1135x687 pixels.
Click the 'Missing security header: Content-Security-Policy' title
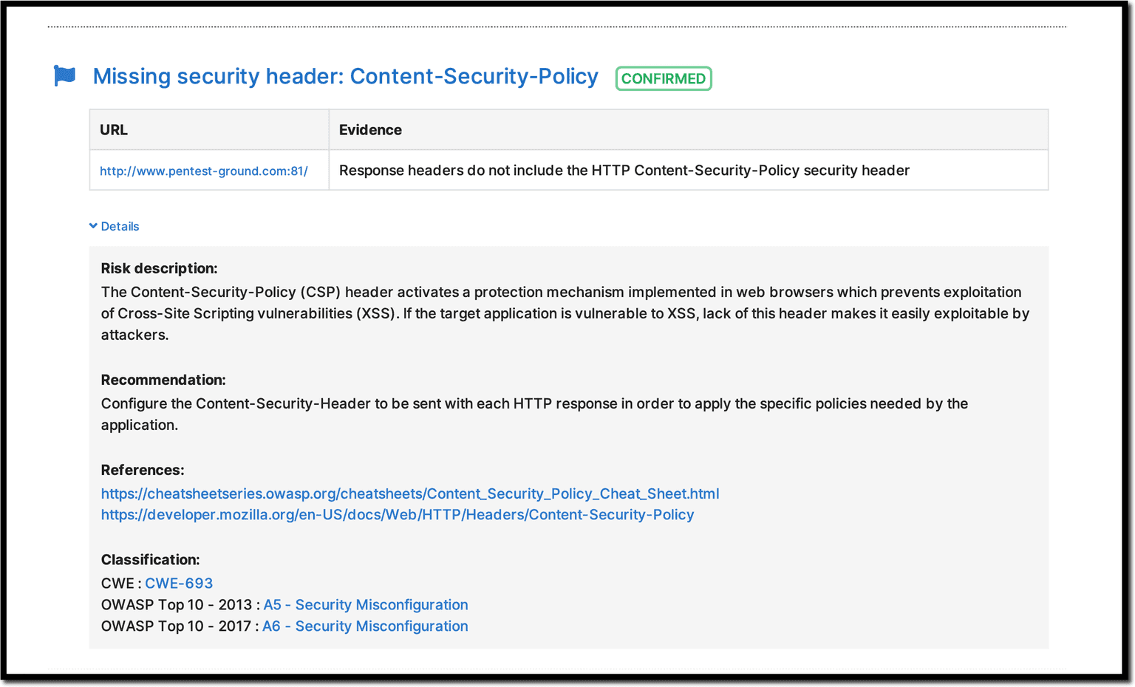point(345,77)
